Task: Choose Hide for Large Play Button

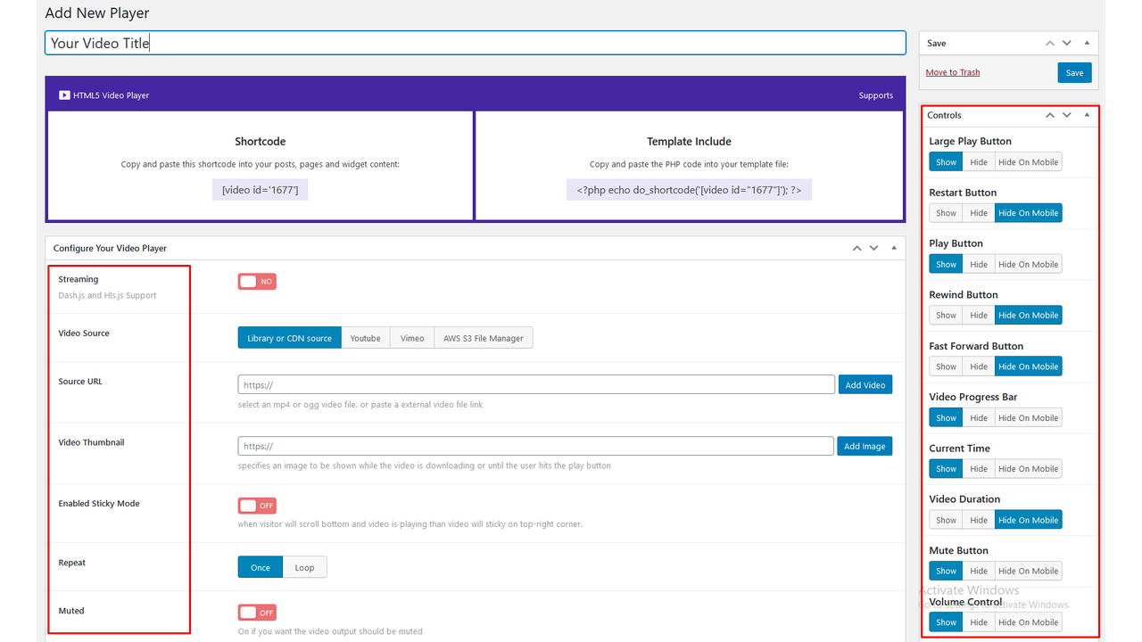Action: pos(979,162)
